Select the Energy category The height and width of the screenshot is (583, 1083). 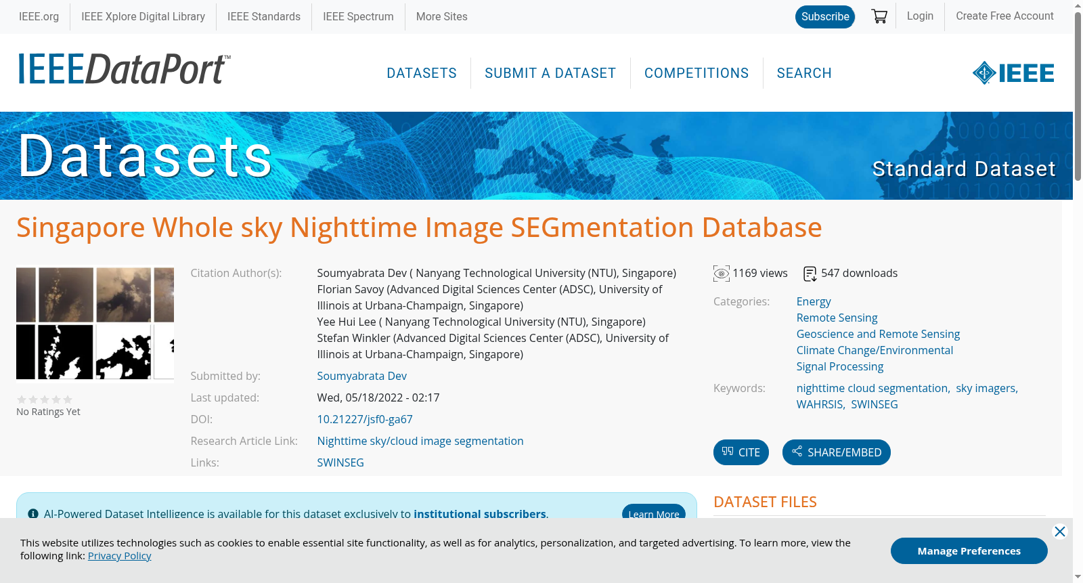pyautogui.click(x=814, y=301)
